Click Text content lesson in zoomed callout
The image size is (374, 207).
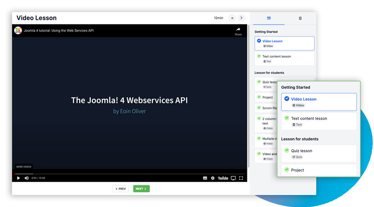pyautogui.click(x=319, y=121)
